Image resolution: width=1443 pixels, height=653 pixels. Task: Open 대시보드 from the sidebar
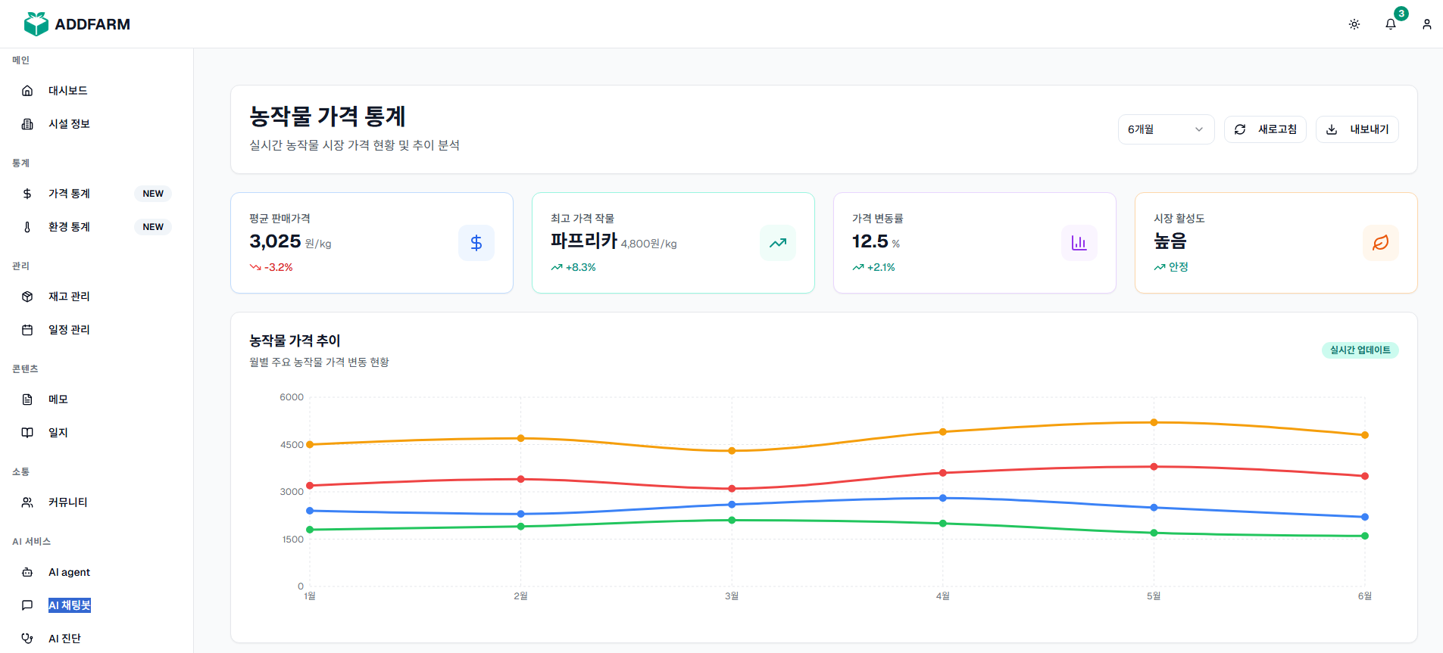68,91
